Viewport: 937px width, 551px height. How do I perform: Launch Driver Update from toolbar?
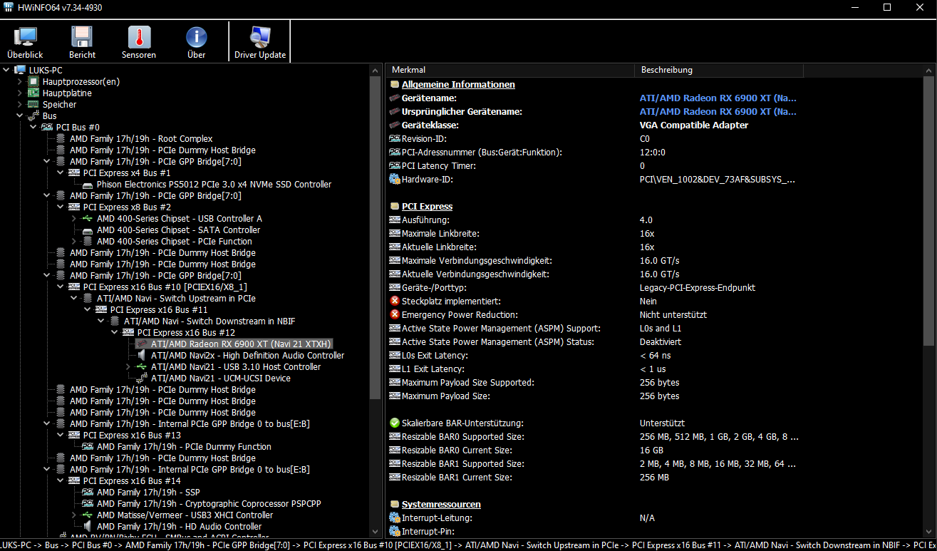click(x=260, y=43)
